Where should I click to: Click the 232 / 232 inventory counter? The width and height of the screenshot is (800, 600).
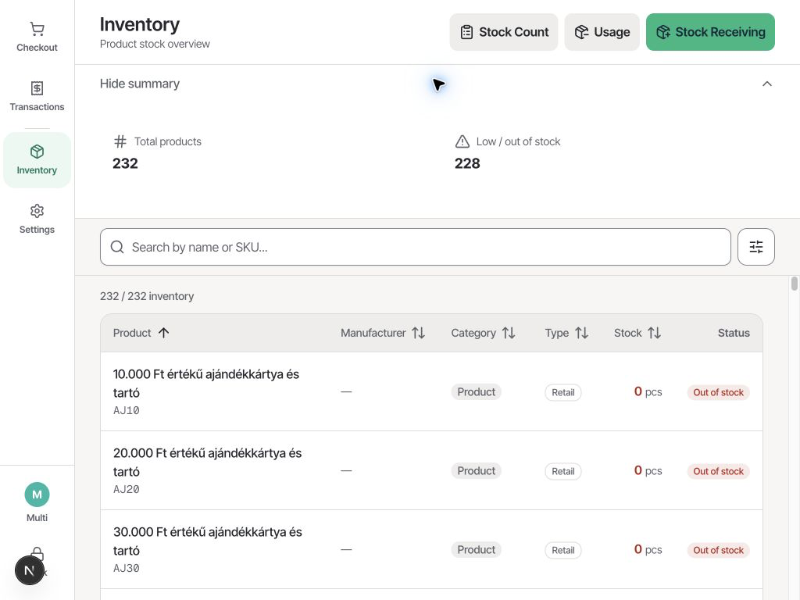pos(147,296)
